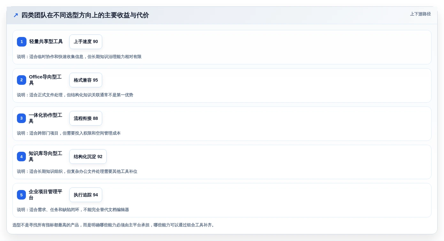Image resolution: width=444 pixels, height=241 pixels.
Task: Click the description starting 适合临时协作和快速收集信息
Action: coord(79,57)
